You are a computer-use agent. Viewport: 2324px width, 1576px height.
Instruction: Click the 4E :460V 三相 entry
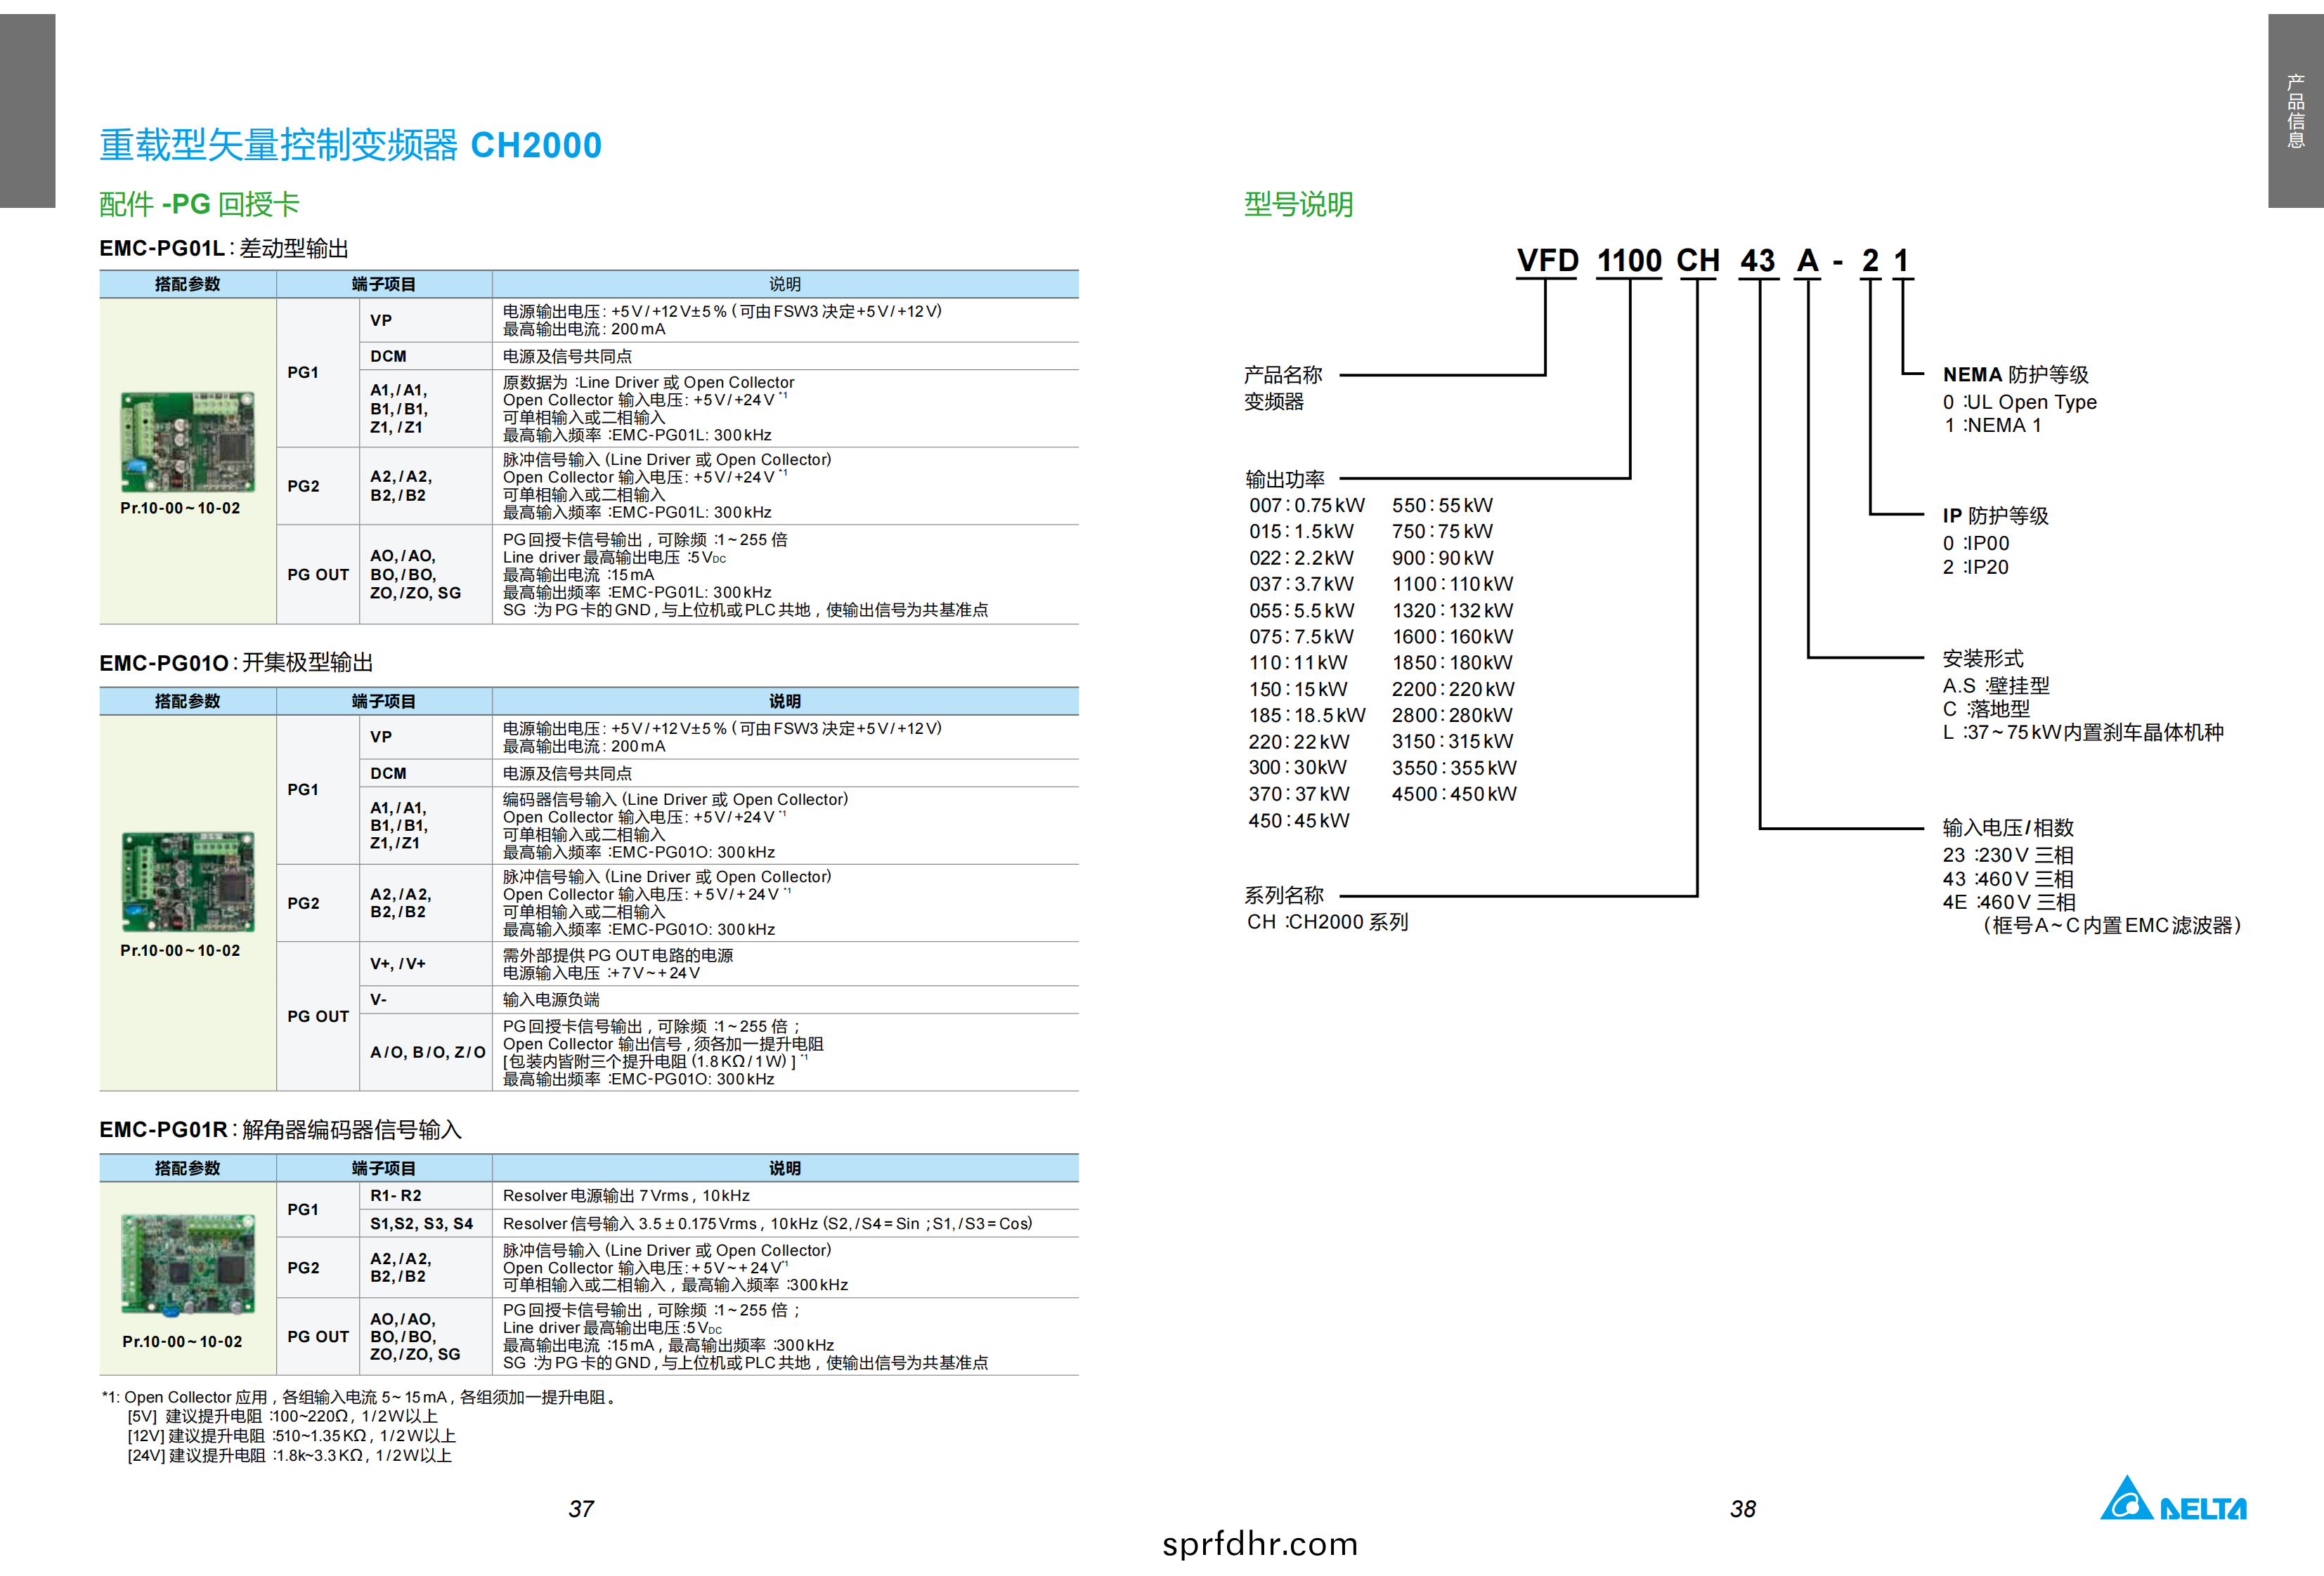(2009, 902)
